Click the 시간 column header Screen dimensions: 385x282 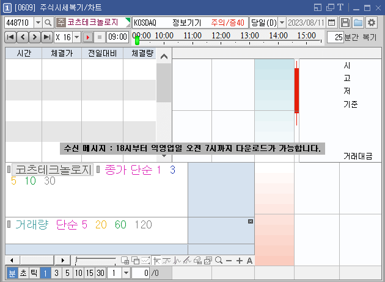pyautogui.click(x=24, y=54)
